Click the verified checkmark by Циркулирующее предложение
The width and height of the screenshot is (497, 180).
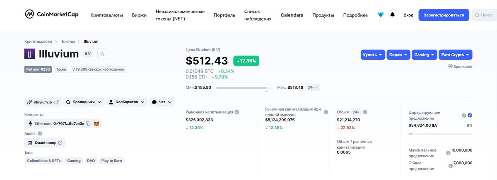[x=470, y=115]
